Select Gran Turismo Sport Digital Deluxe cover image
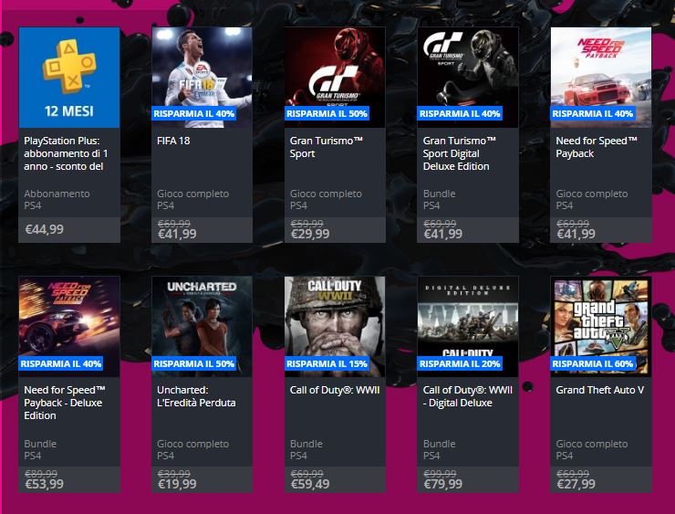The height and width of the screenshot is (514, 675). [468, 77]
